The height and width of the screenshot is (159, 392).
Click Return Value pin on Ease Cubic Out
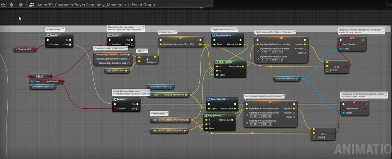click(x=235, y=109)
